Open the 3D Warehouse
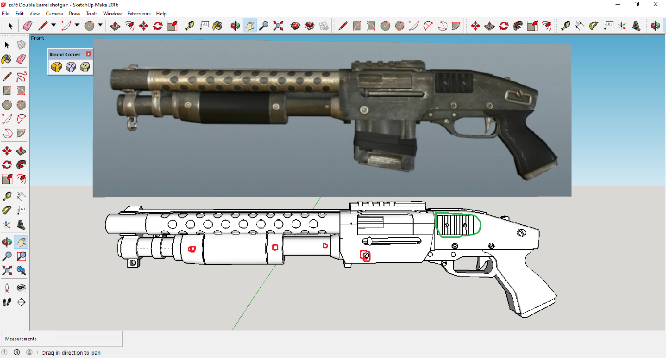Viewport: 666px width, 358px height. 295,26
